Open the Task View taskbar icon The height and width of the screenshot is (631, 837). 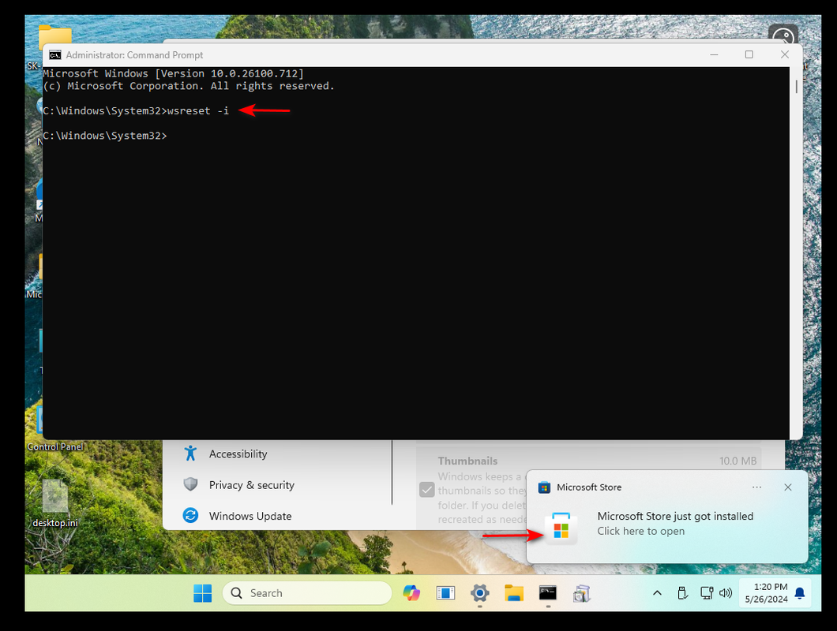[445, 593]
